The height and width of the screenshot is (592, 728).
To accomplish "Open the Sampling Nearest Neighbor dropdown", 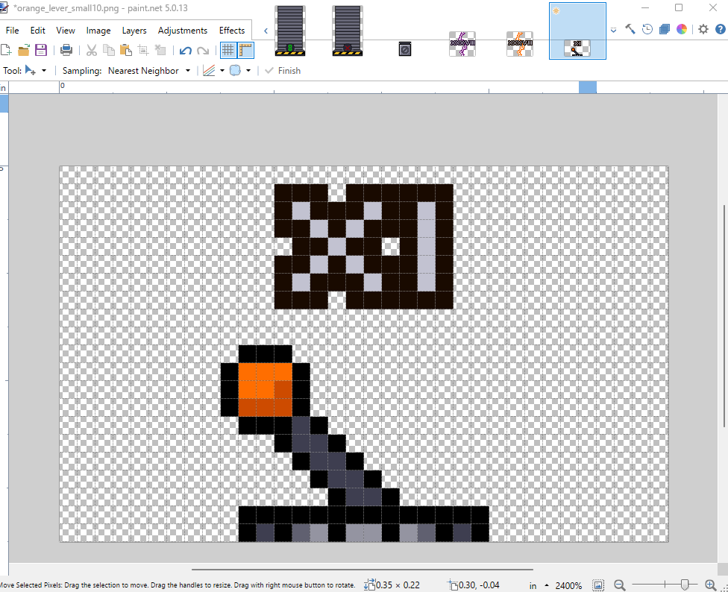I will coord(187,71).
